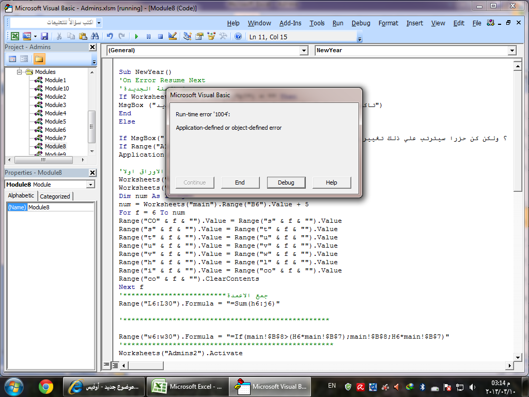Switch to the Alphabetic properties tab
Viewport: 529px width, 397px height.
click(x=21, y=196)
